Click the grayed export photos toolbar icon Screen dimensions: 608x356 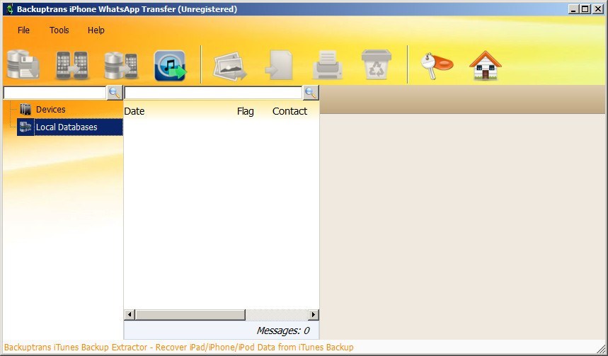click(230, 66)
